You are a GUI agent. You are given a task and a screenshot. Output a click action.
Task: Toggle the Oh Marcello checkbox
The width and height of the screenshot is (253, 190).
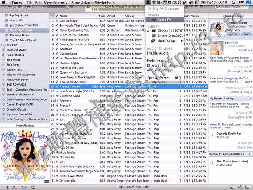57,181
